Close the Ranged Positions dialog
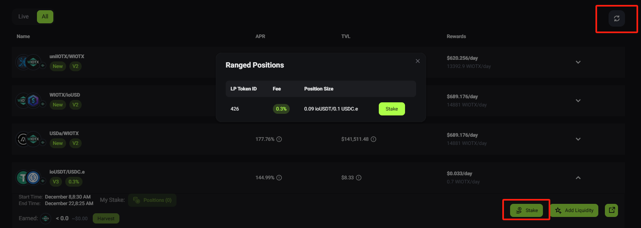 point(418,61)
